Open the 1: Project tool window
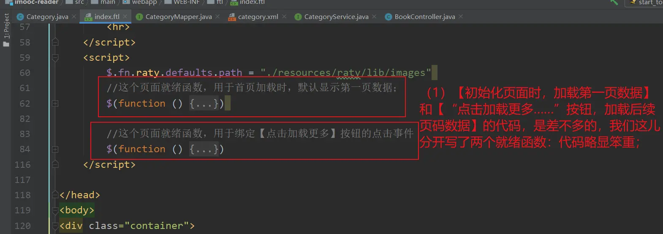Viewport: 663px width, 234px height. pyautogui.click(x=6, y=30)
